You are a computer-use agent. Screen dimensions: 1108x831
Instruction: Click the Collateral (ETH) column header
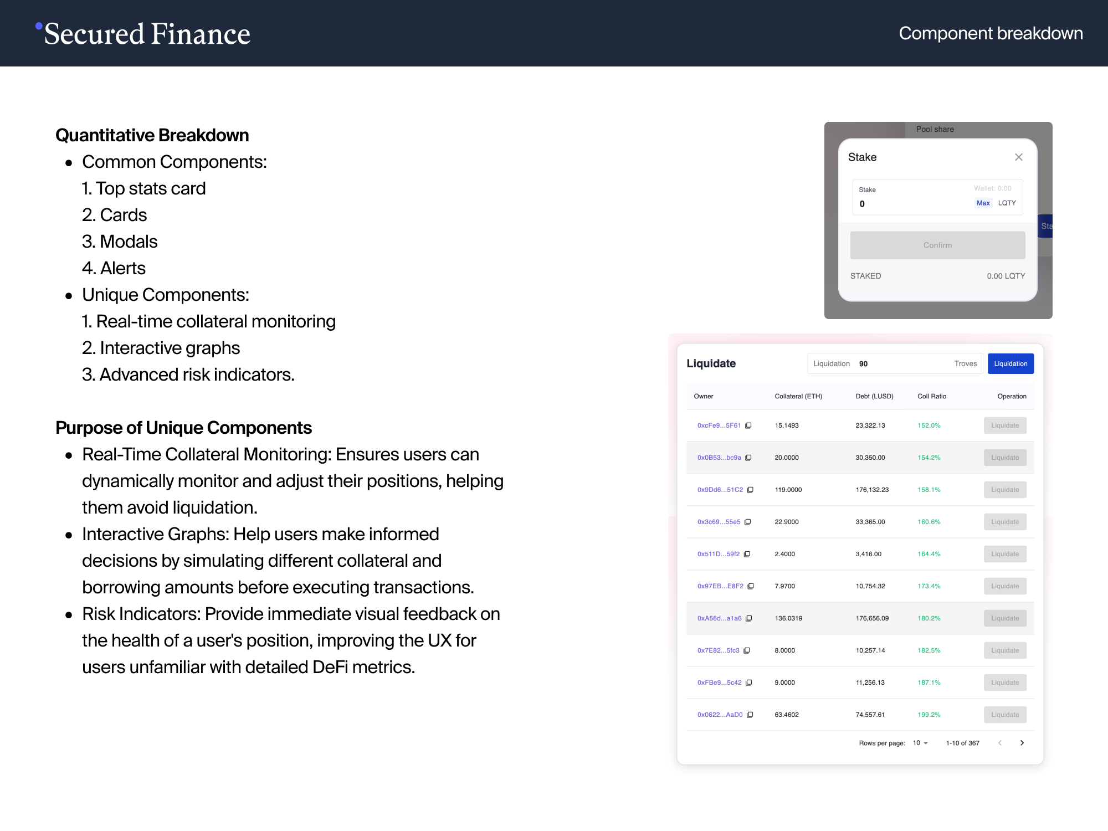coord(798,396)
